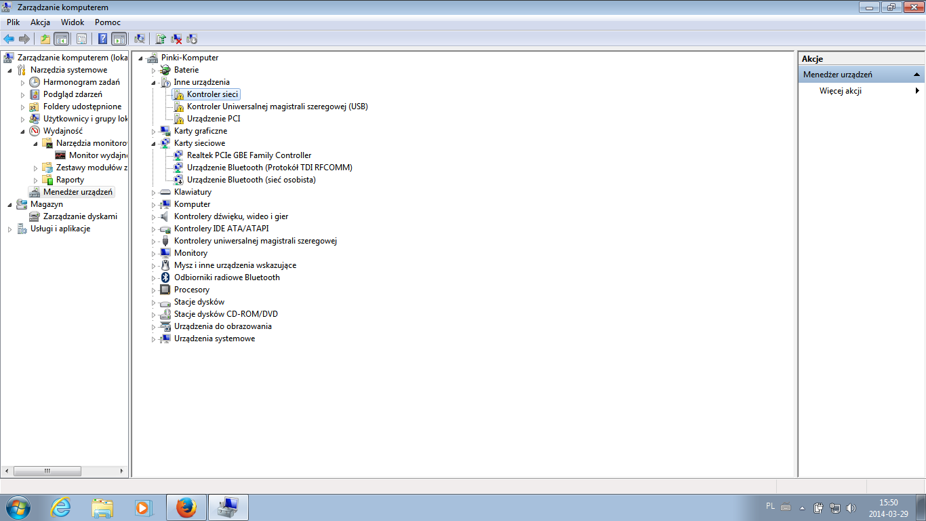Click the up one level folder icon

[x=45, y=39]
